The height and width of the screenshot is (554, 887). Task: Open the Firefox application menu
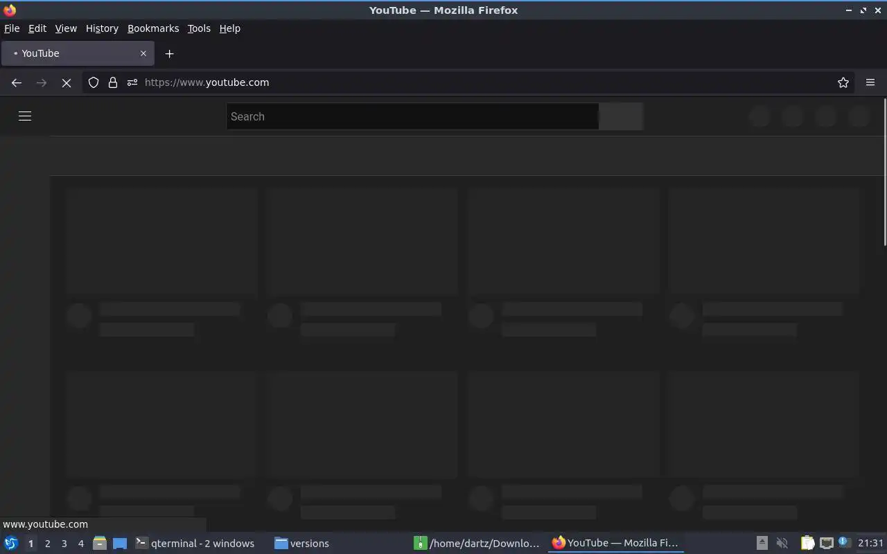coord(870,82)
